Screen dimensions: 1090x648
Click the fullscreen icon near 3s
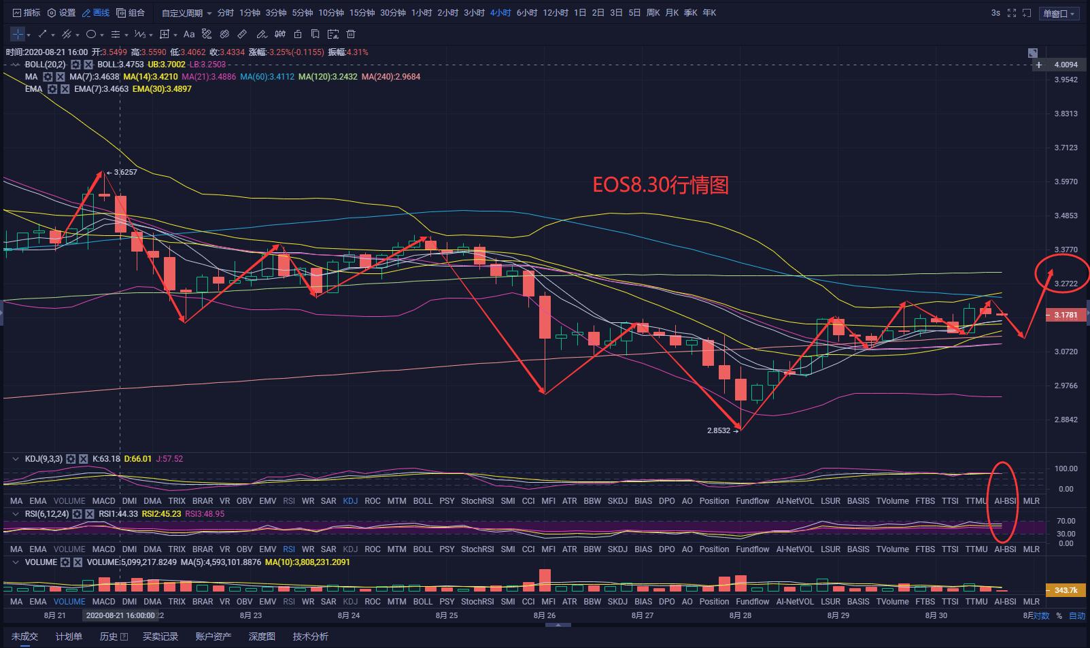click(1012, 13)
